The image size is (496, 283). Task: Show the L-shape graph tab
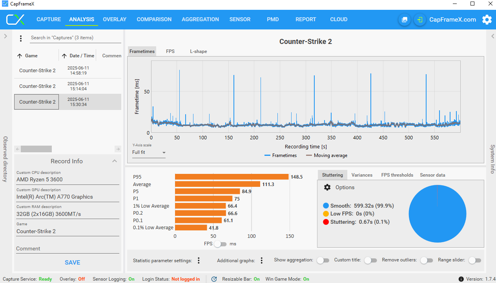[199, 51]
